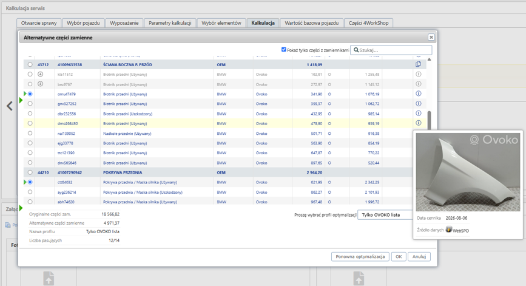The image size is (526, 286).
Task: Click scroll-up arrow of parts list
Action: pos(429,60)
